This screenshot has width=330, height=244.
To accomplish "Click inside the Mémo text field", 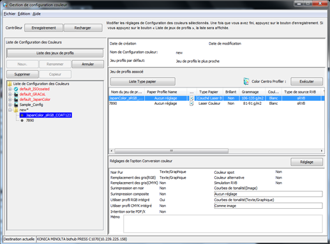I will point(223,224).
